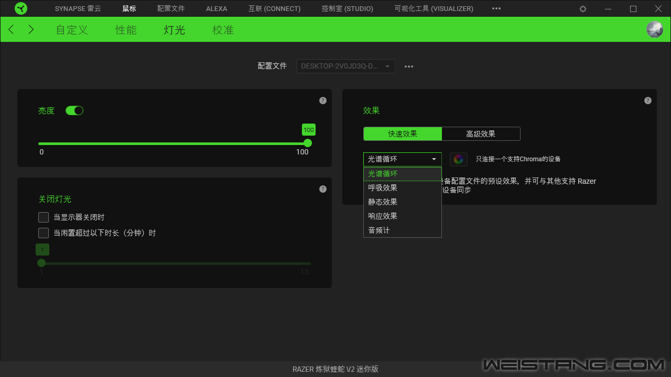
Task: Click the brightness slider handle
Action: click(x=308, y=143)
